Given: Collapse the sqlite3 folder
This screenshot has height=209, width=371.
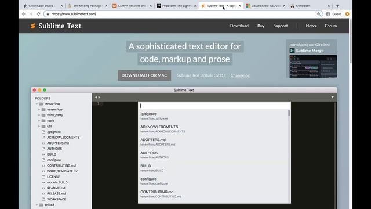Looking at the screenshot, I should pyautogui.click(x=37, y=205).
